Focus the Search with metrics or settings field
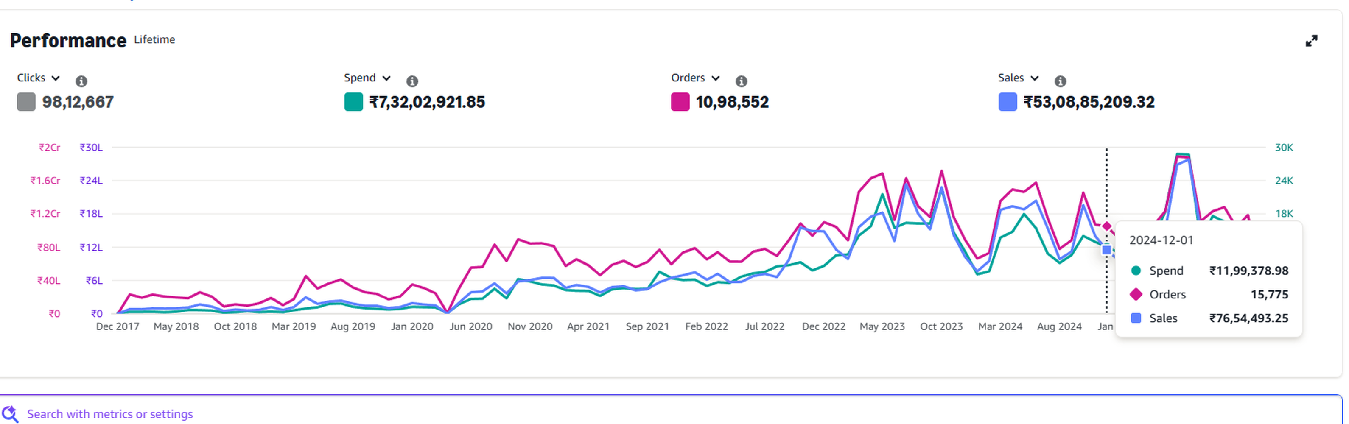Image resolution: width=1349 pixels, height=424 pixels. tap(670, 413)
